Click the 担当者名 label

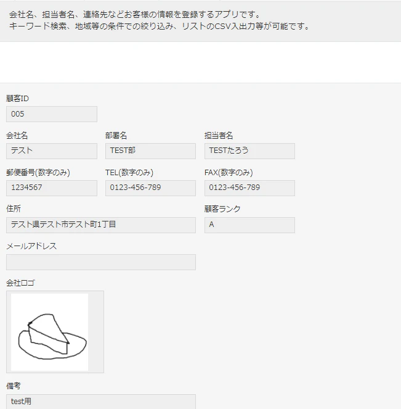click(219, 136)
